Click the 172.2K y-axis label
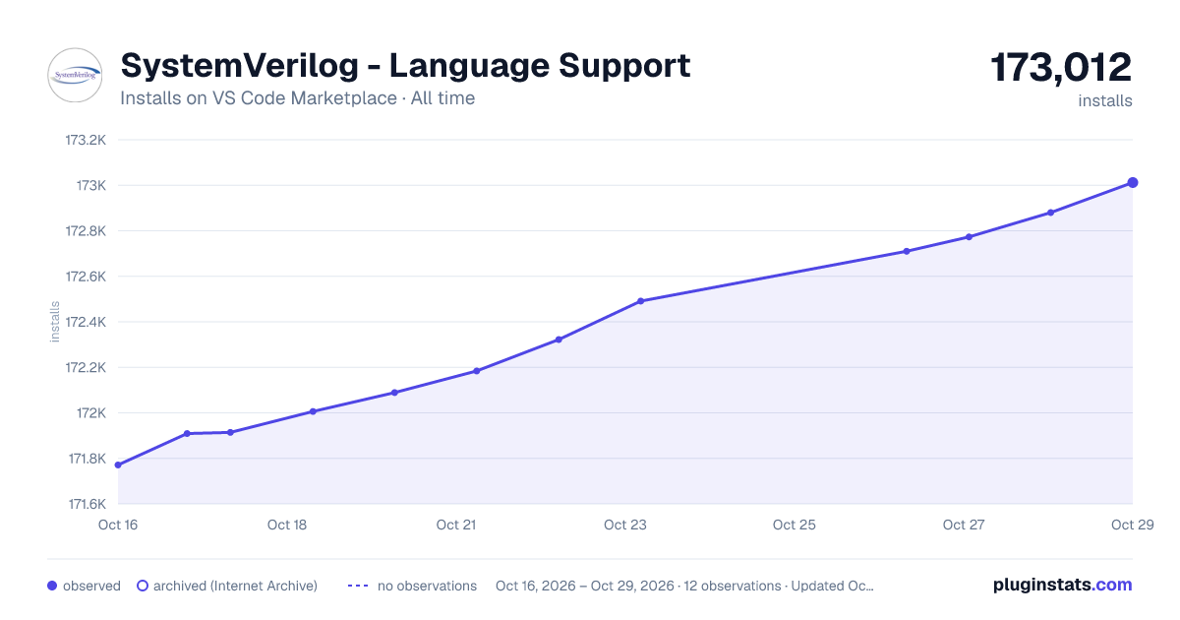The image size is (1180, 620). click(x=86, y=367)
